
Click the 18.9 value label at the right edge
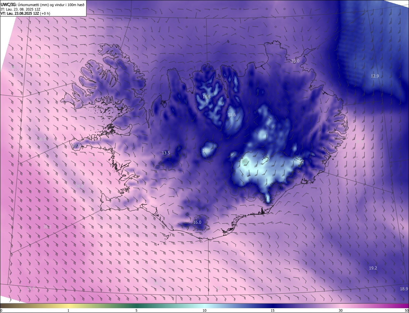coord(404,289)
